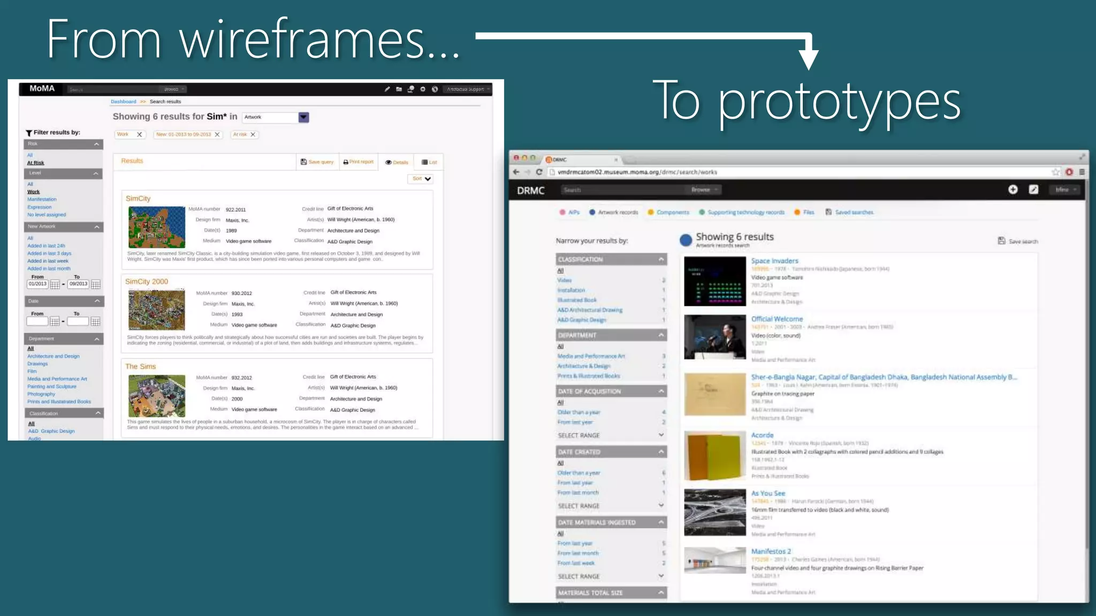Open calendar picker next to 09/2013 field
1096x616 pixels.
pos(96,284)
